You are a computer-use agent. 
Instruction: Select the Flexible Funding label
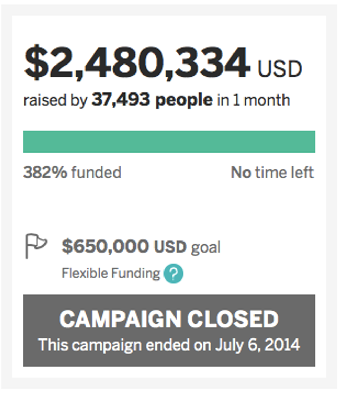[x=111, y=274]
